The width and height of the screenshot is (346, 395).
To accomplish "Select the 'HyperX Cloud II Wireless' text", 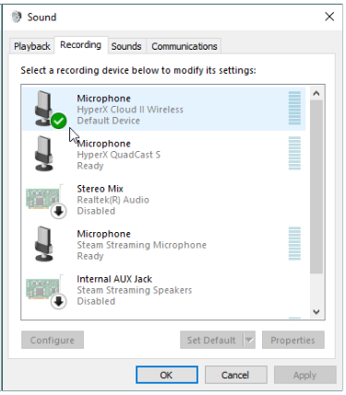I will coord(130,110).
